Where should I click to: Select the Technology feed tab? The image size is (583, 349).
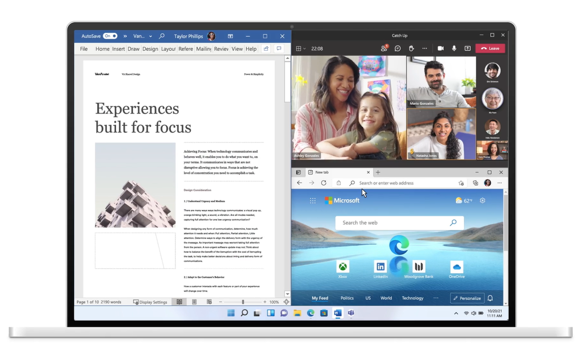click(x=412, y=298)
